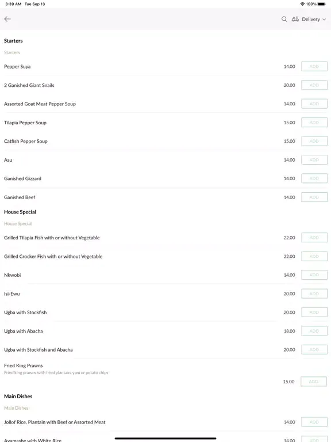
Task: Tap the delivery scooter icon
Action: pyautogui.click(x=295, y=19)
